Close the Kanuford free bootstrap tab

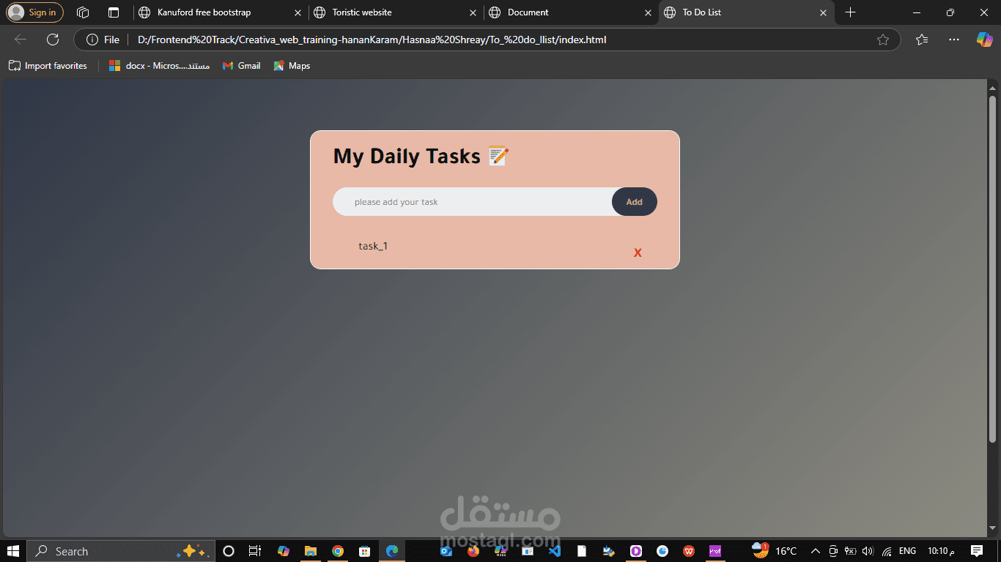click(298, 12)
